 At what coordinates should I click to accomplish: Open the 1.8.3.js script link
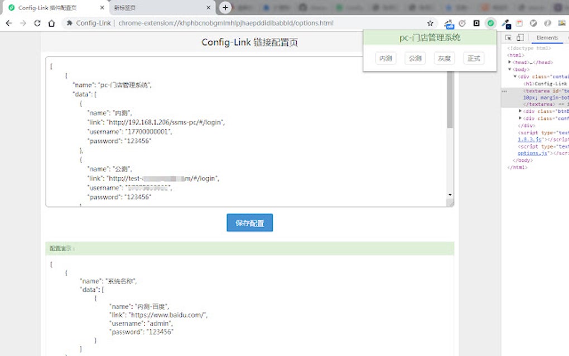(x=529, y=139)
